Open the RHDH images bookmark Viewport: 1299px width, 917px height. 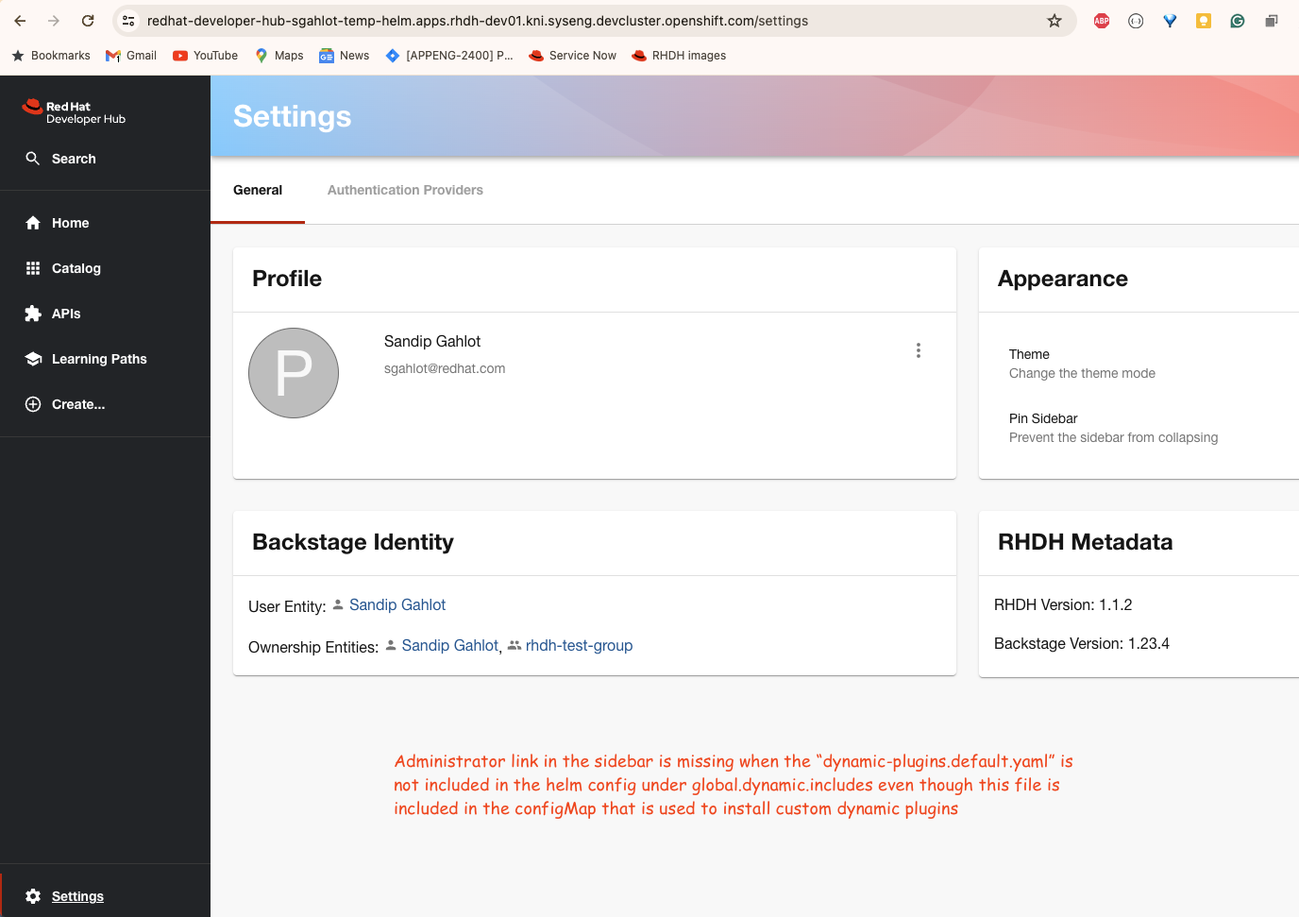[679, 56]
